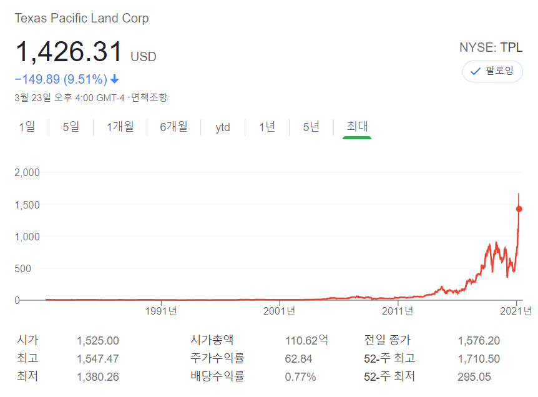The image size is (538, 397).
Task: Switch to the 1일 chart tab
Action: click(x=27, y=127)
